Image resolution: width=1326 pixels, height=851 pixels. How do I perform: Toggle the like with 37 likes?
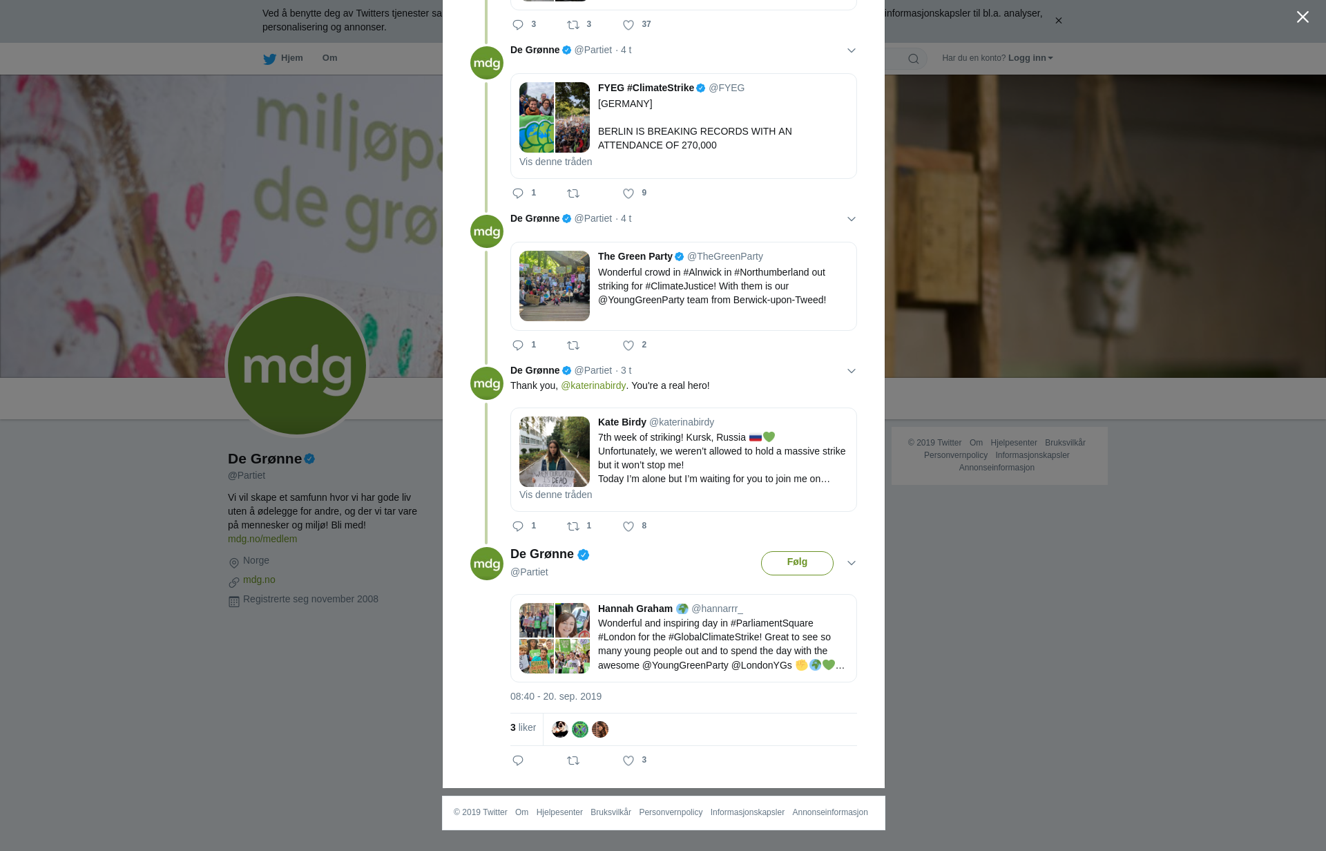628,25
